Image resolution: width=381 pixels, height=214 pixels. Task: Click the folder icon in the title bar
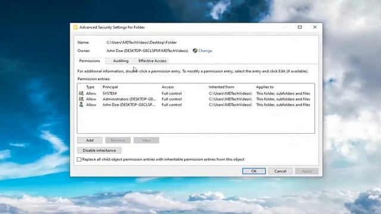click(x=76, y=27)
